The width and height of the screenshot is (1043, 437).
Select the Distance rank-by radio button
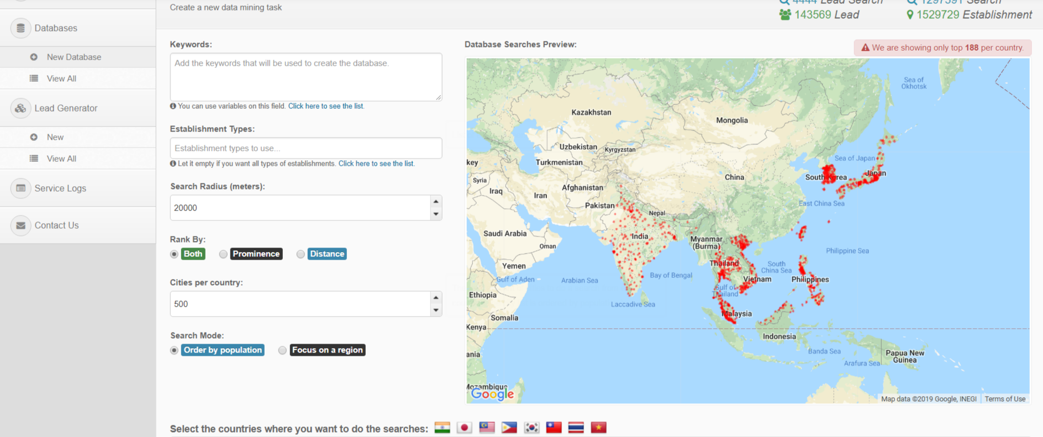coord(301,254)
